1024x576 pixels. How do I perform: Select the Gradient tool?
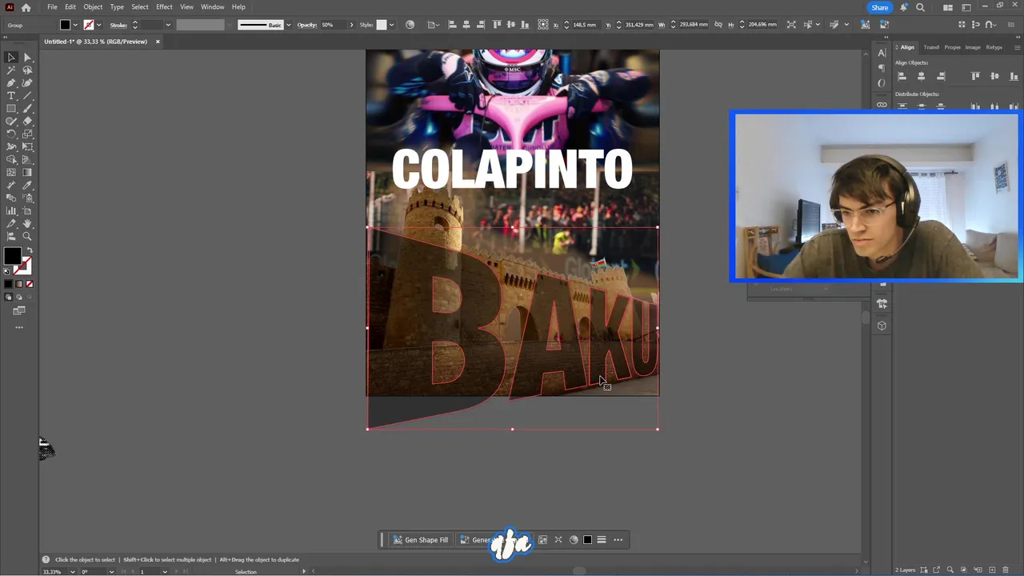[27, 173]
